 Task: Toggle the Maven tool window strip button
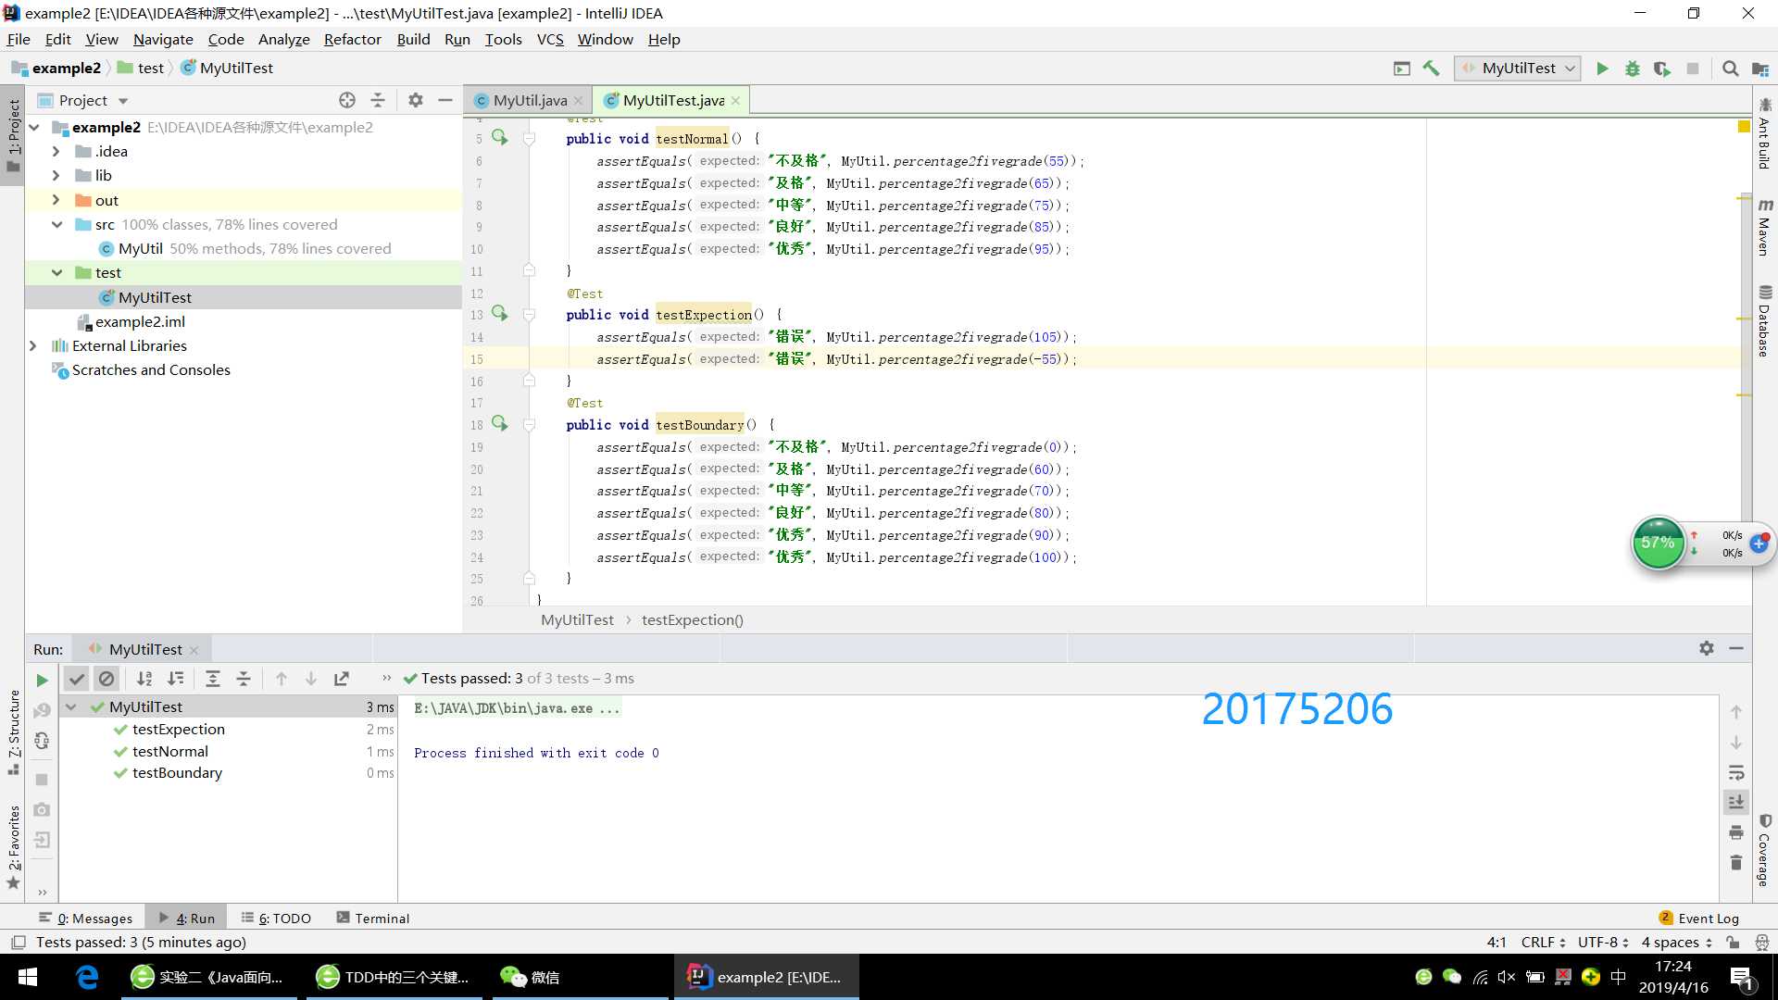pos(1764,227)
